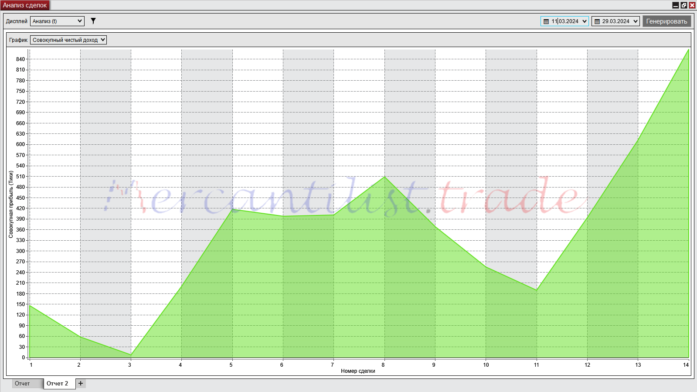The image size is (697, 392).
Task: Open the filter funnel icon
Action: [93, 21]
